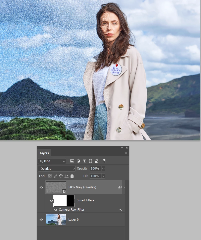This screenshot has height=240, width=201.
Task: Click the Opacity 100% value field
Action: [x=95, y=169]
